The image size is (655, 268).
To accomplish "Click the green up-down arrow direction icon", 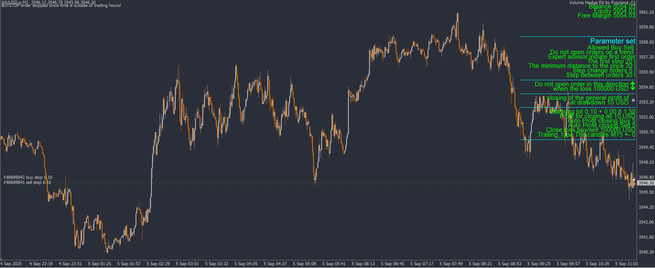I will pos(633,86).
